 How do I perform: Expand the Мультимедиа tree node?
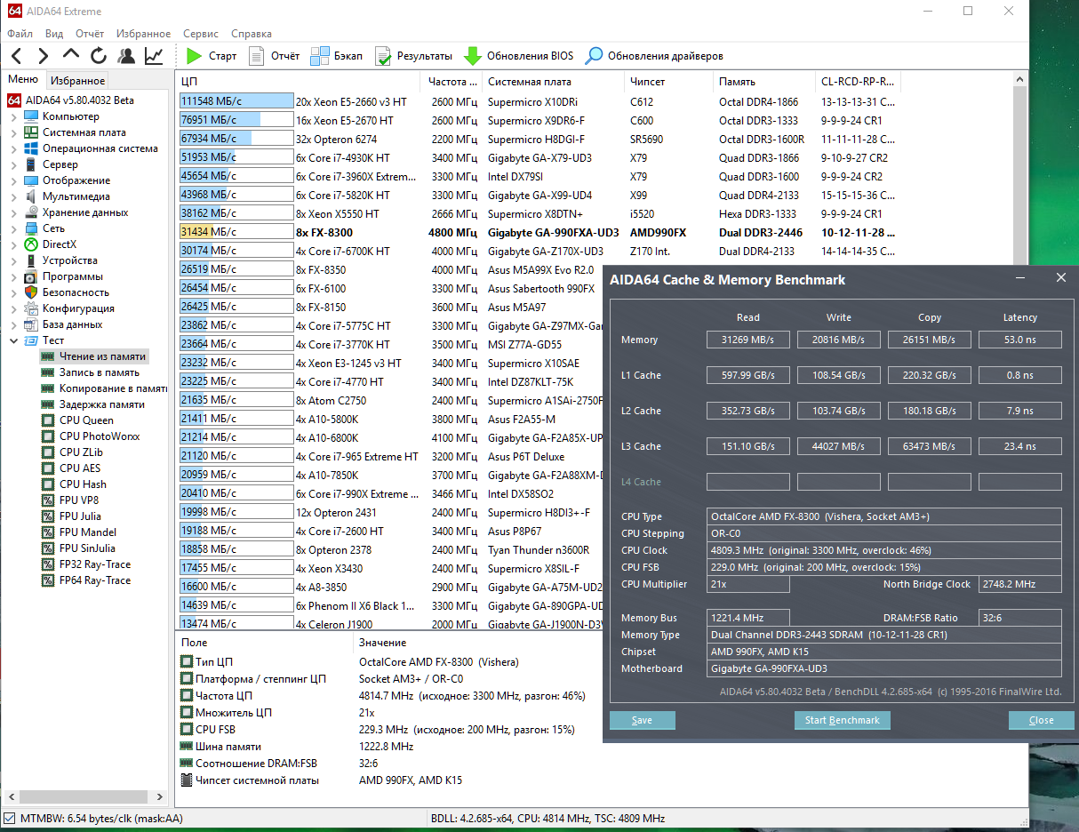[13, 196]
